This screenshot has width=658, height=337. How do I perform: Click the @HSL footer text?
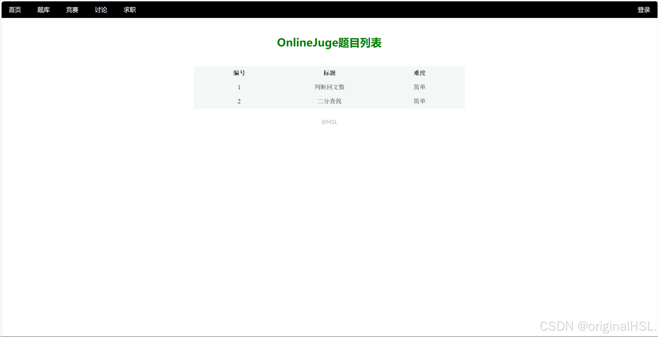[329, 122]
